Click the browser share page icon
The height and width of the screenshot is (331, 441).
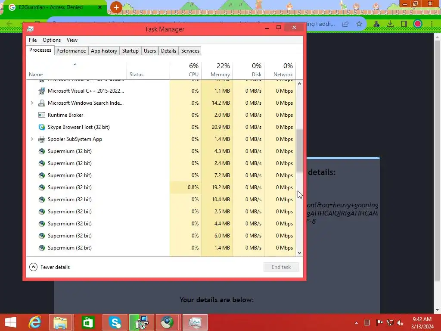tap(345, 24)
